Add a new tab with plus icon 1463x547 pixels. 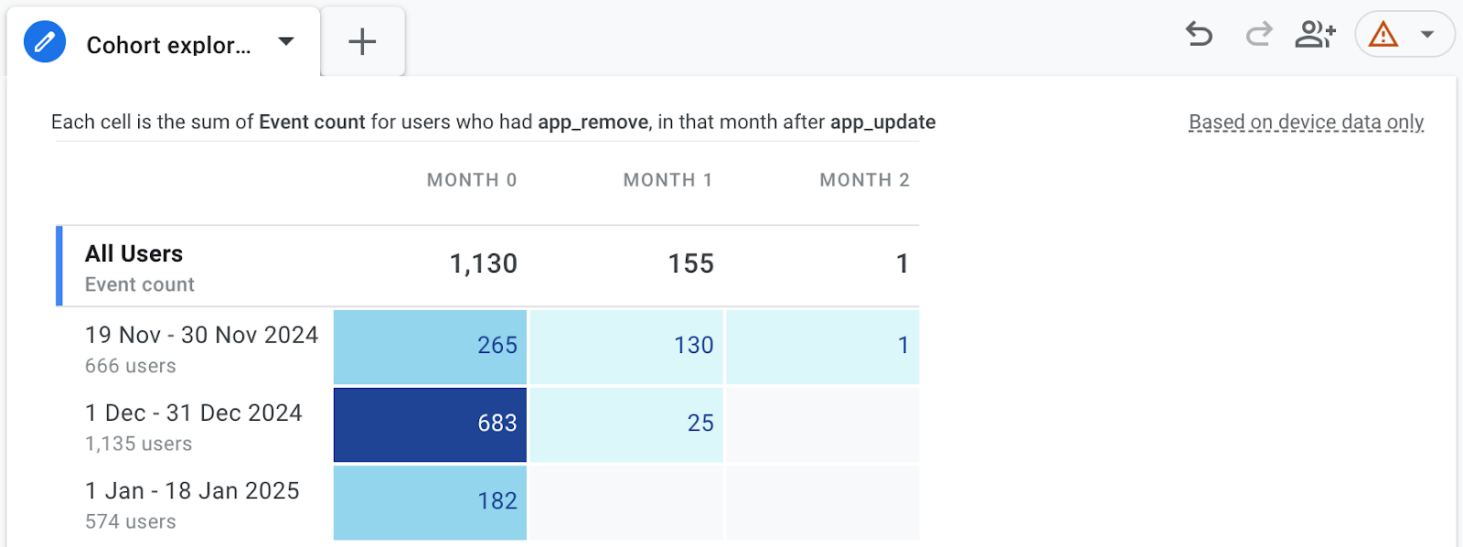[362, 42]
